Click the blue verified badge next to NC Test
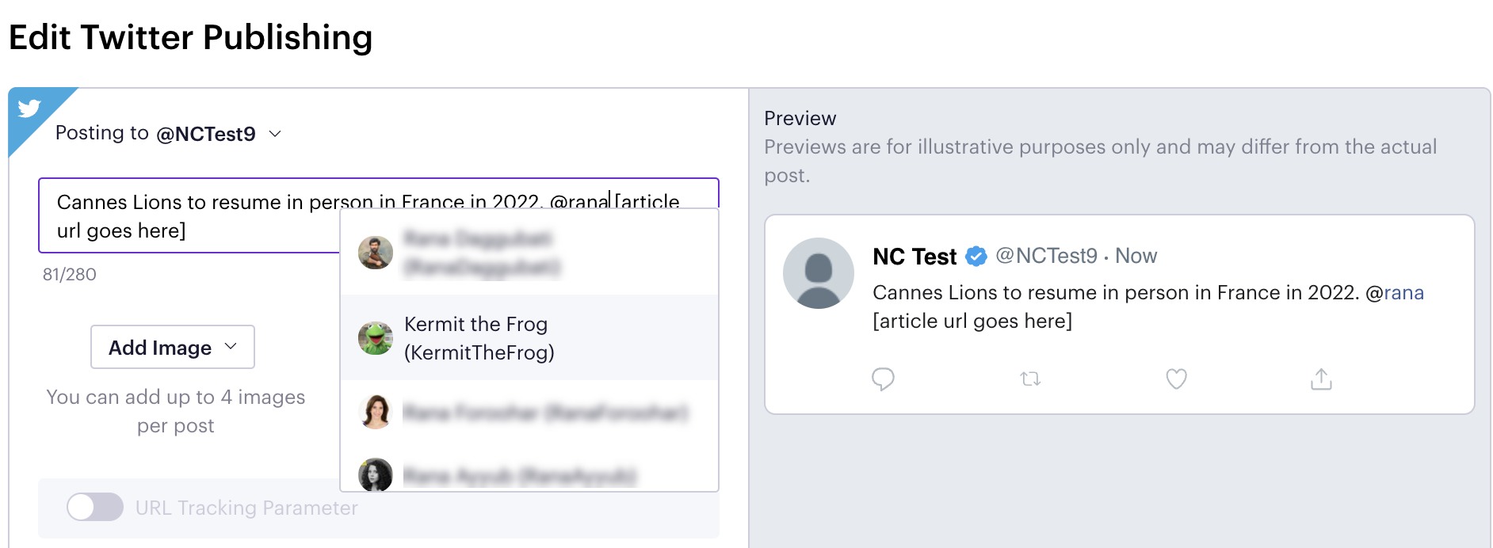1493x548 pixels. (976, 257)
